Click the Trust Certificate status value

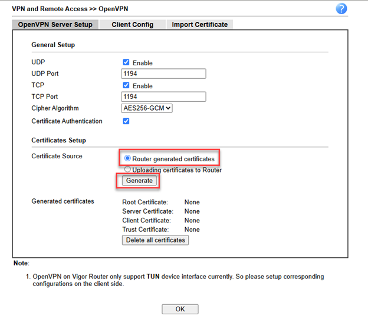tap(192, 230)
